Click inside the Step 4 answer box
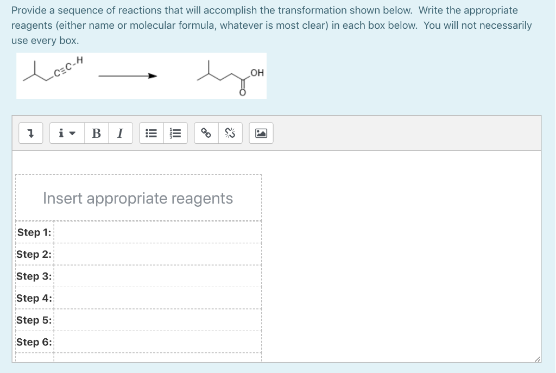This screenshot has width=556, height=373. pyautogui.click(x=157, y=298)
